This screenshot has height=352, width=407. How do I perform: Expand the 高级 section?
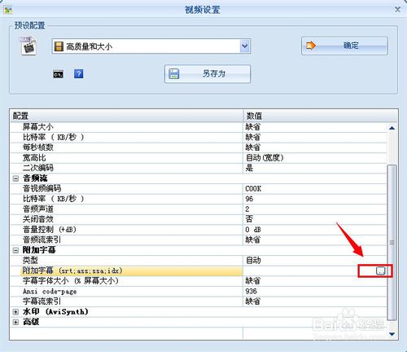[16, 322]
